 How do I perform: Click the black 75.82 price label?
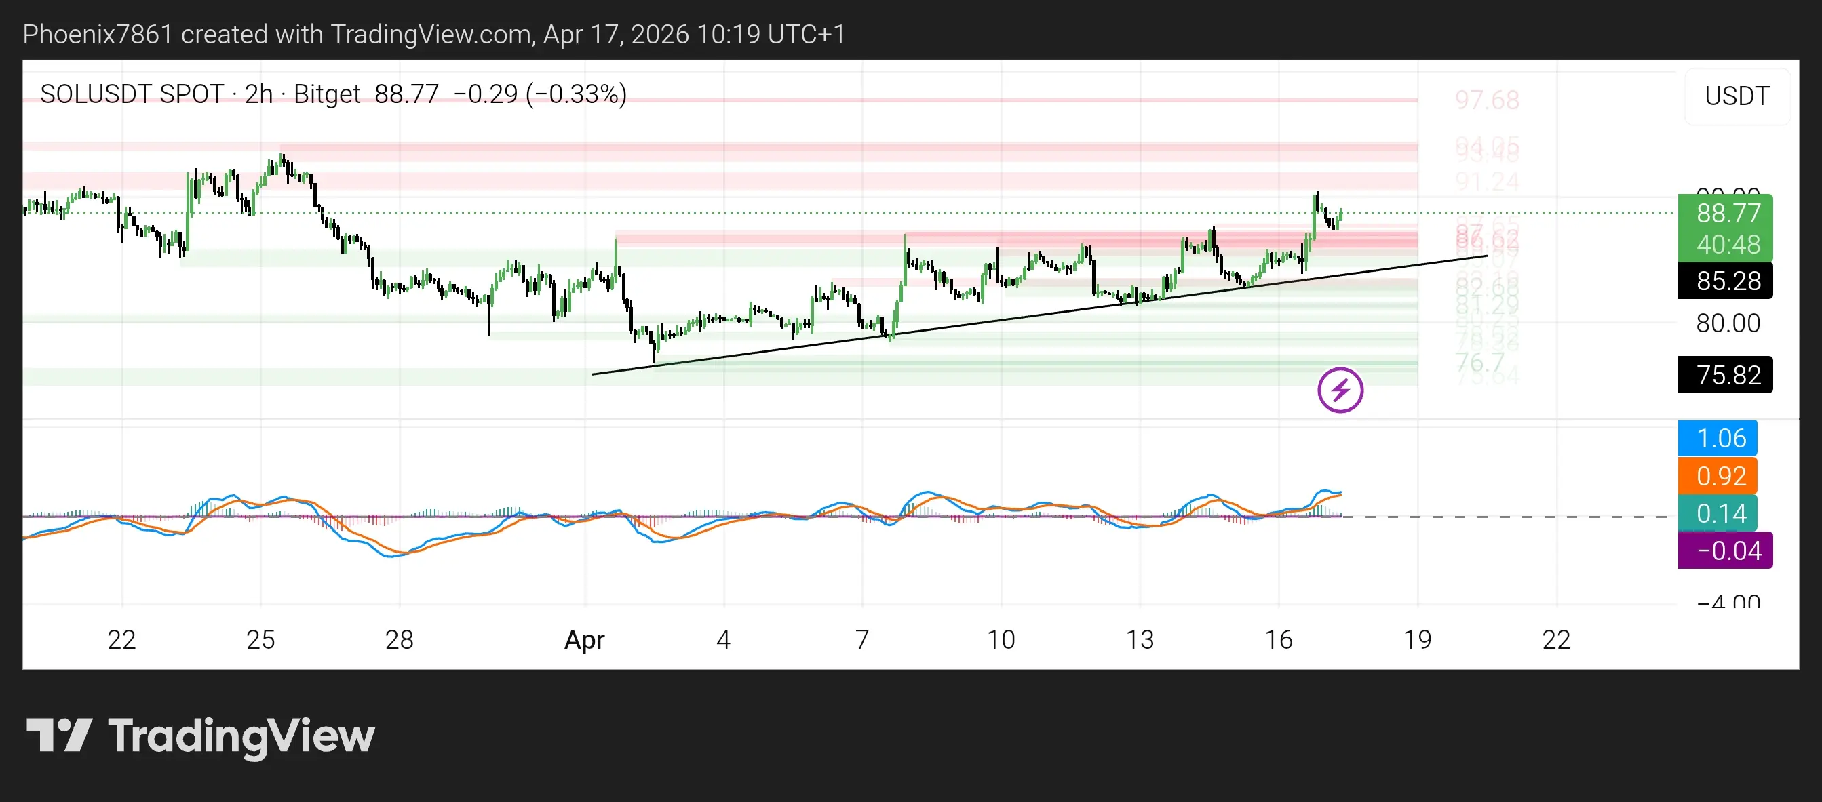point(1728,375)
